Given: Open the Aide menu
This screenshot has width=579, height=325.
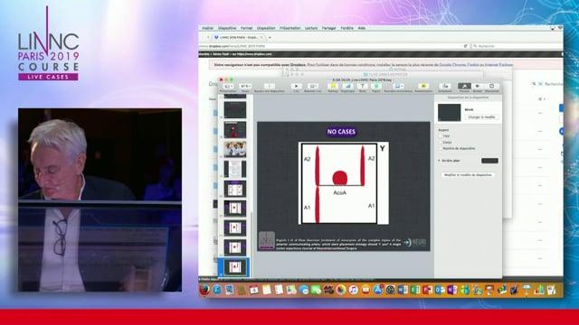Looking at the screenshot, I should [x=362, y=28].
